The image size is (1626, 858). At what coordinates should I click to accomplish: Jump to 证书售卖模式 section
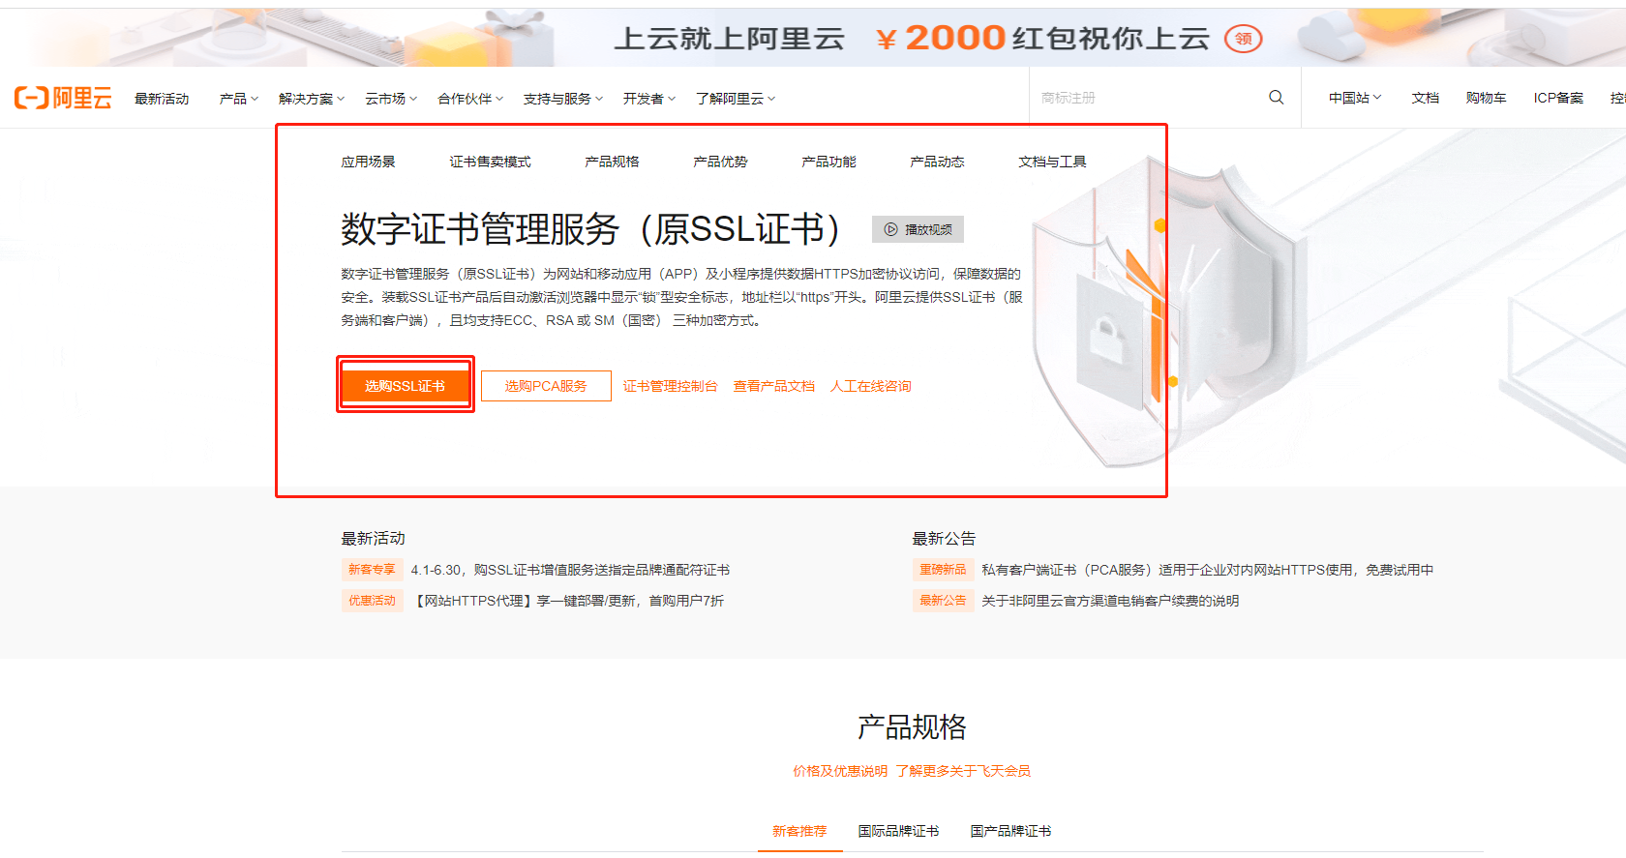pyautogui.click(x=490, y=162)
